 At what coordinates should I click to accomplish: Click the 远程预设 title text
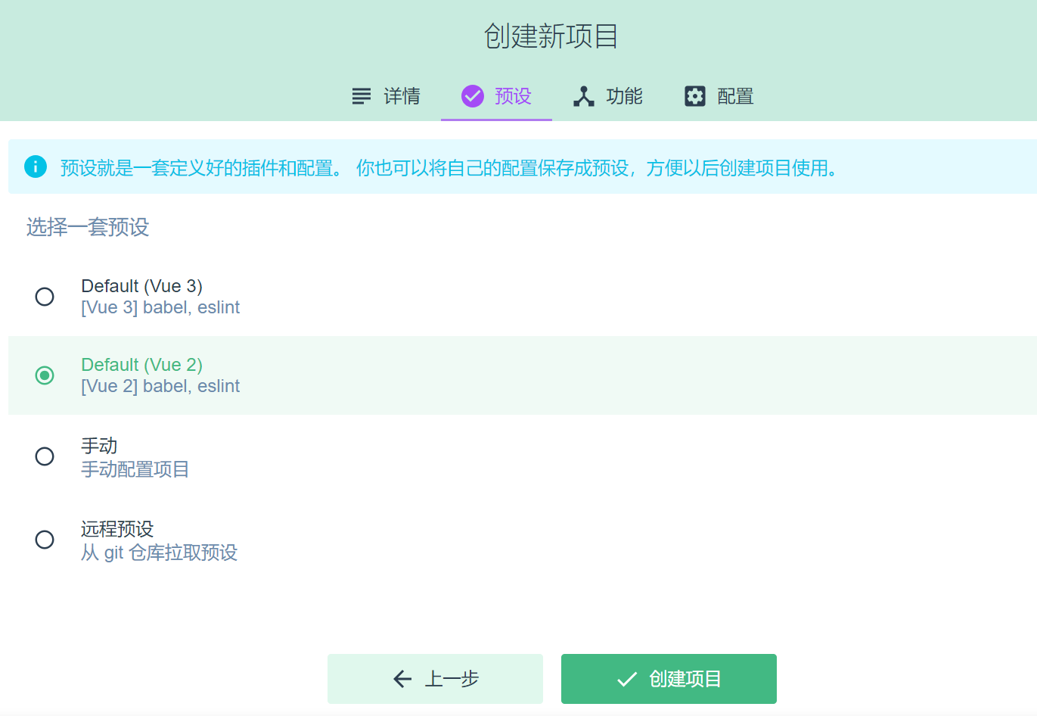pos(117,529)
